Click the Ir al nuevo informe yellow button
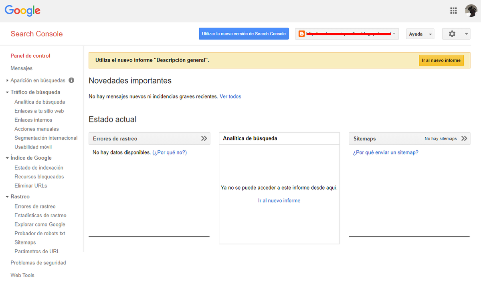 coord(441,60)
